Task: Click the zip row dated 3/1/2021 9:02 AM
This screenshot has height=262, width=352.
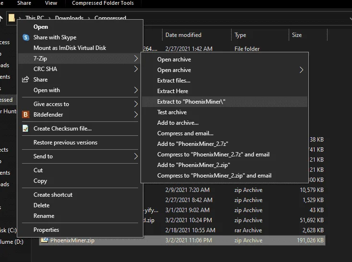Action: pos(234,210)
